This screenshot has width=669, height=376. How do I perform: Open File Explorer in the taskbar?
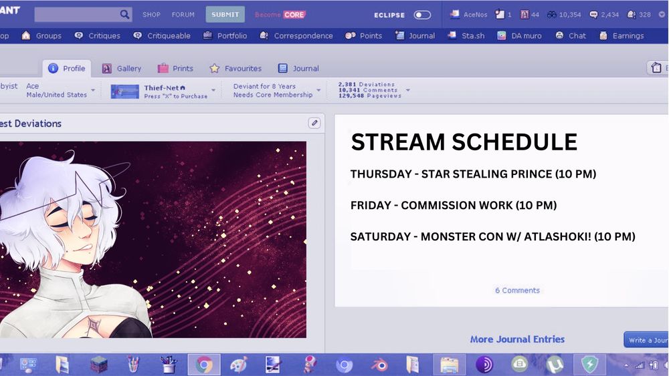(x=450, y=365)
